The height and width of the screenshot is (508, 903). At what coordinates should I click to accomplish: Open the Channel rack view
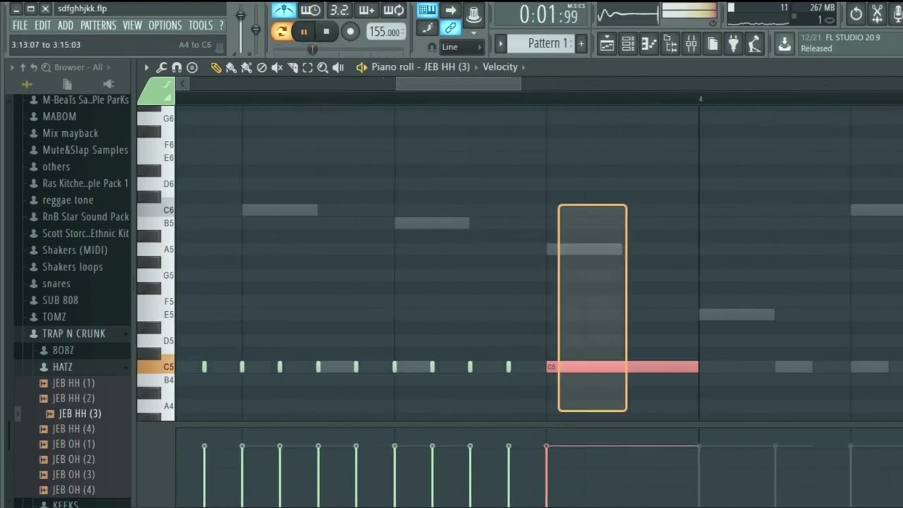628,44
